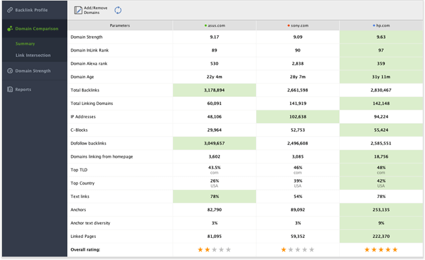Click asus.com Domain InLink Rank 89
This screenshot has height=260, width=425.
[x=215, y=50]
